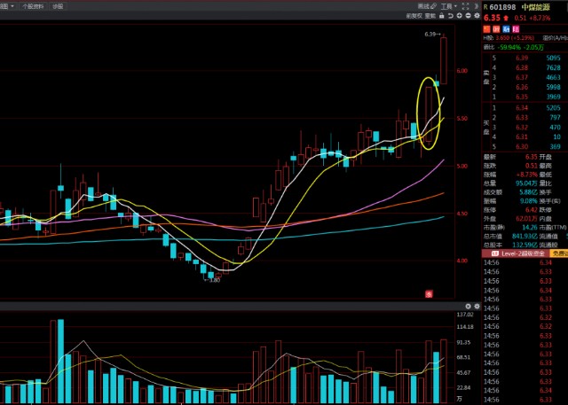Screen dimensions: 568x405
Task: Close the volume sub-chart panel
Action: (468, 306)
